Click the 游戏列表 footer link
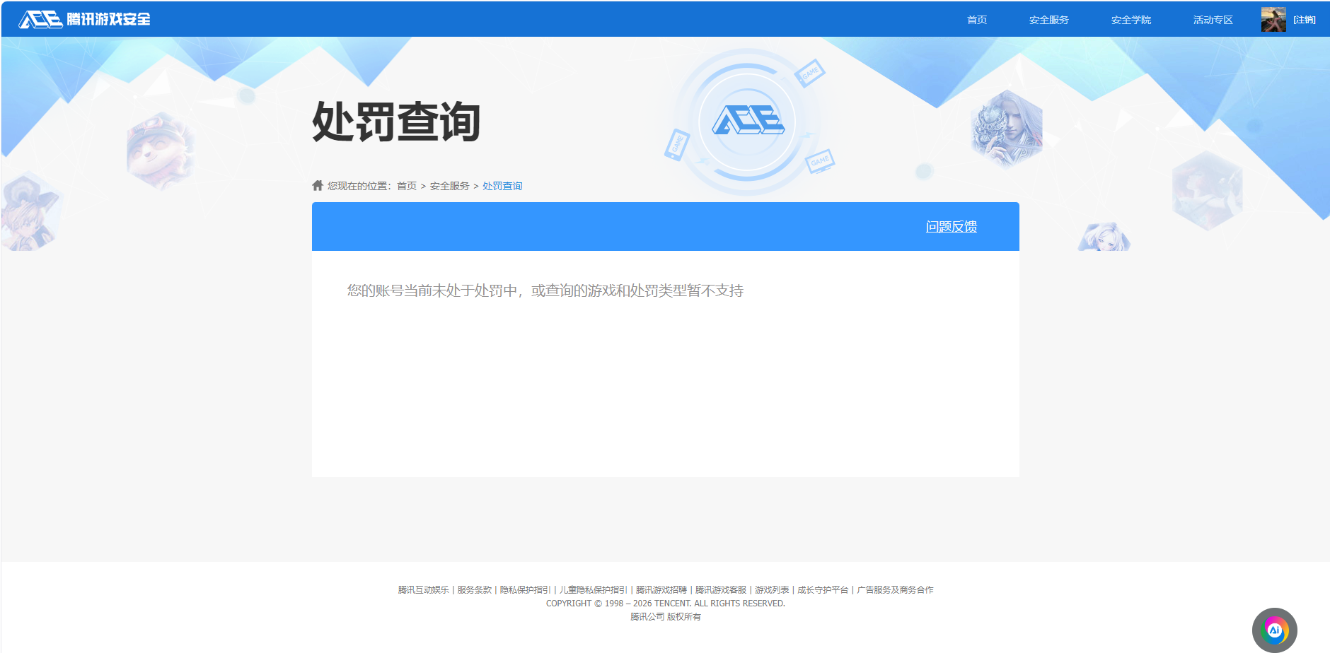Image resolution: width=1330 pixels, height=653 pixels. tap(771, 589)
